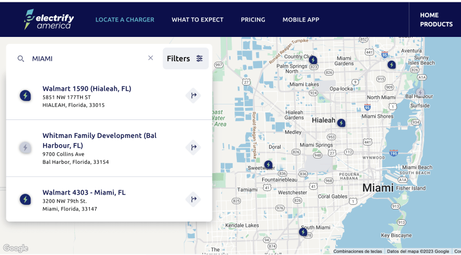Open the Home Products link
The width and height of the screenshot is (461, 255).
(436, 20)
